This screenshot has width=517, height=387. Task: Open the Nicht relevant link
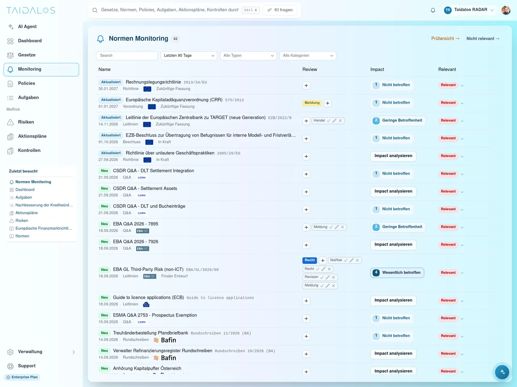[x=483, y=39]
